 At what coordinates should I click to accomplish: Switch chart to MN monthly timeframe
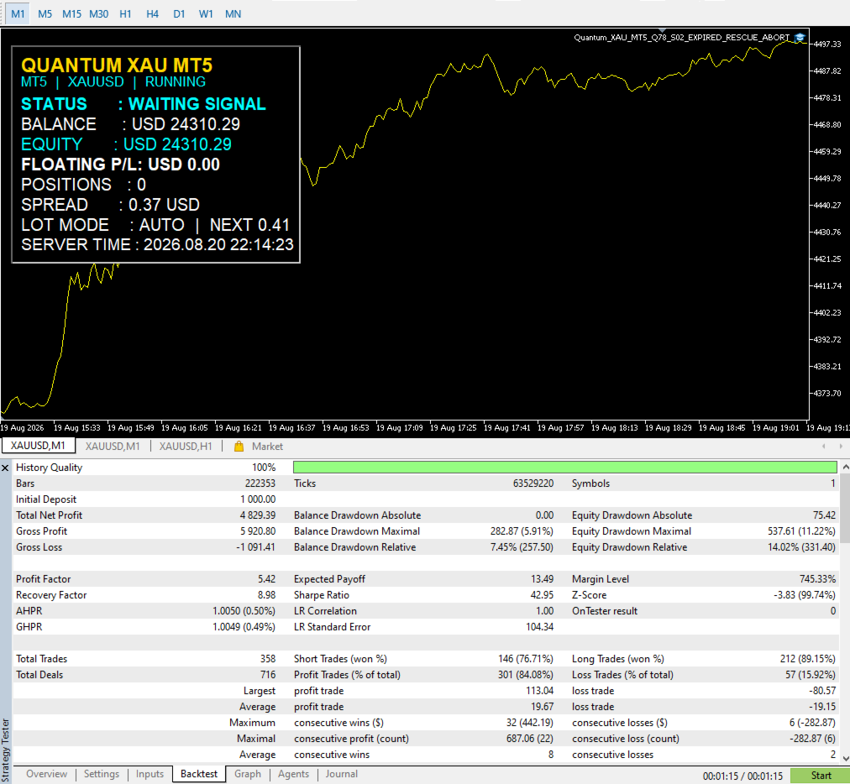[233, 14]
